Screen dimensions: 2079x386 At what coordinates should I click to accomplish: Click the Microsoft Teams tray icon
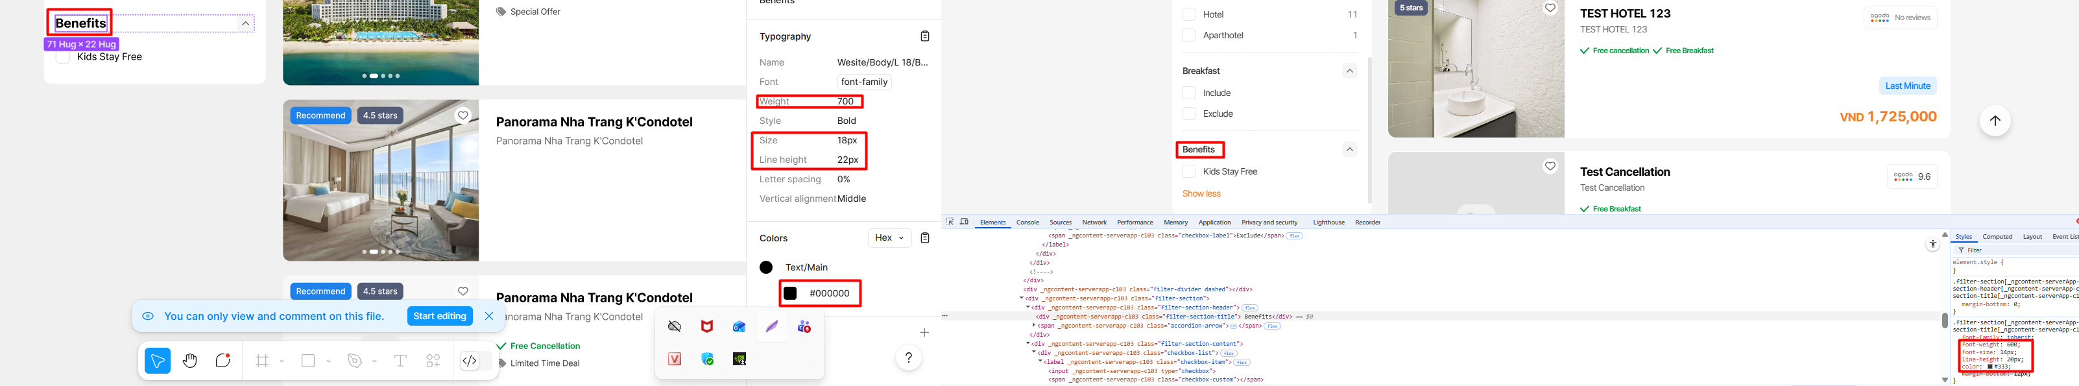click(x=804, y=326)
